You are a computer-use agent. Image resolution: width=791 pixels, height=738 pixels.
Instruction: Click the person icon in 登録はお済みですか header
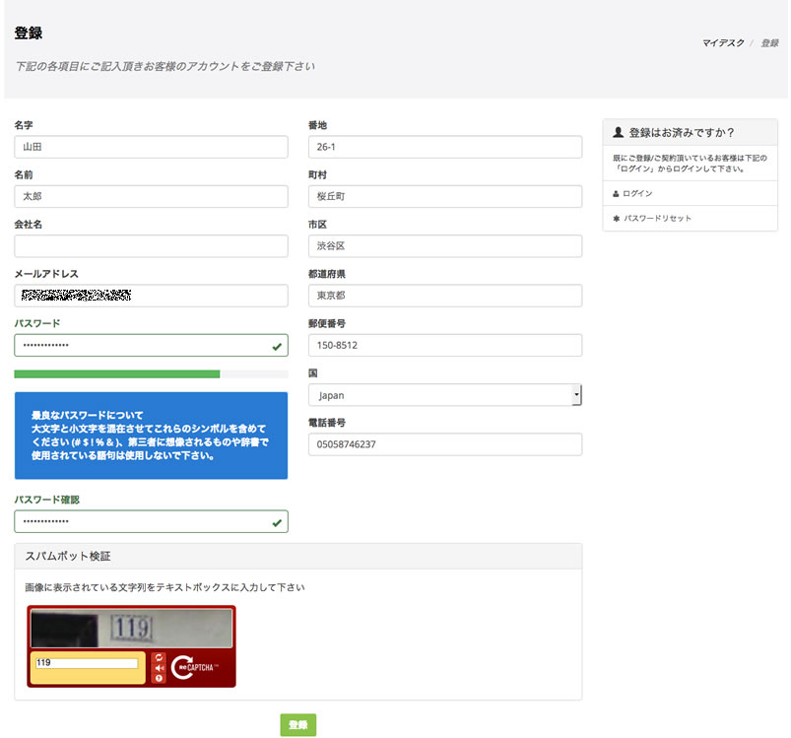[618, 132]
